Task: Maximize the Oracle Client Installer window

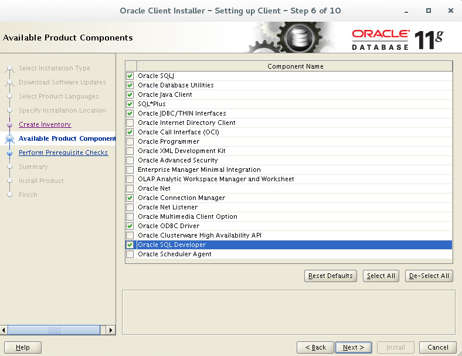Action: [x=429, y=11]
